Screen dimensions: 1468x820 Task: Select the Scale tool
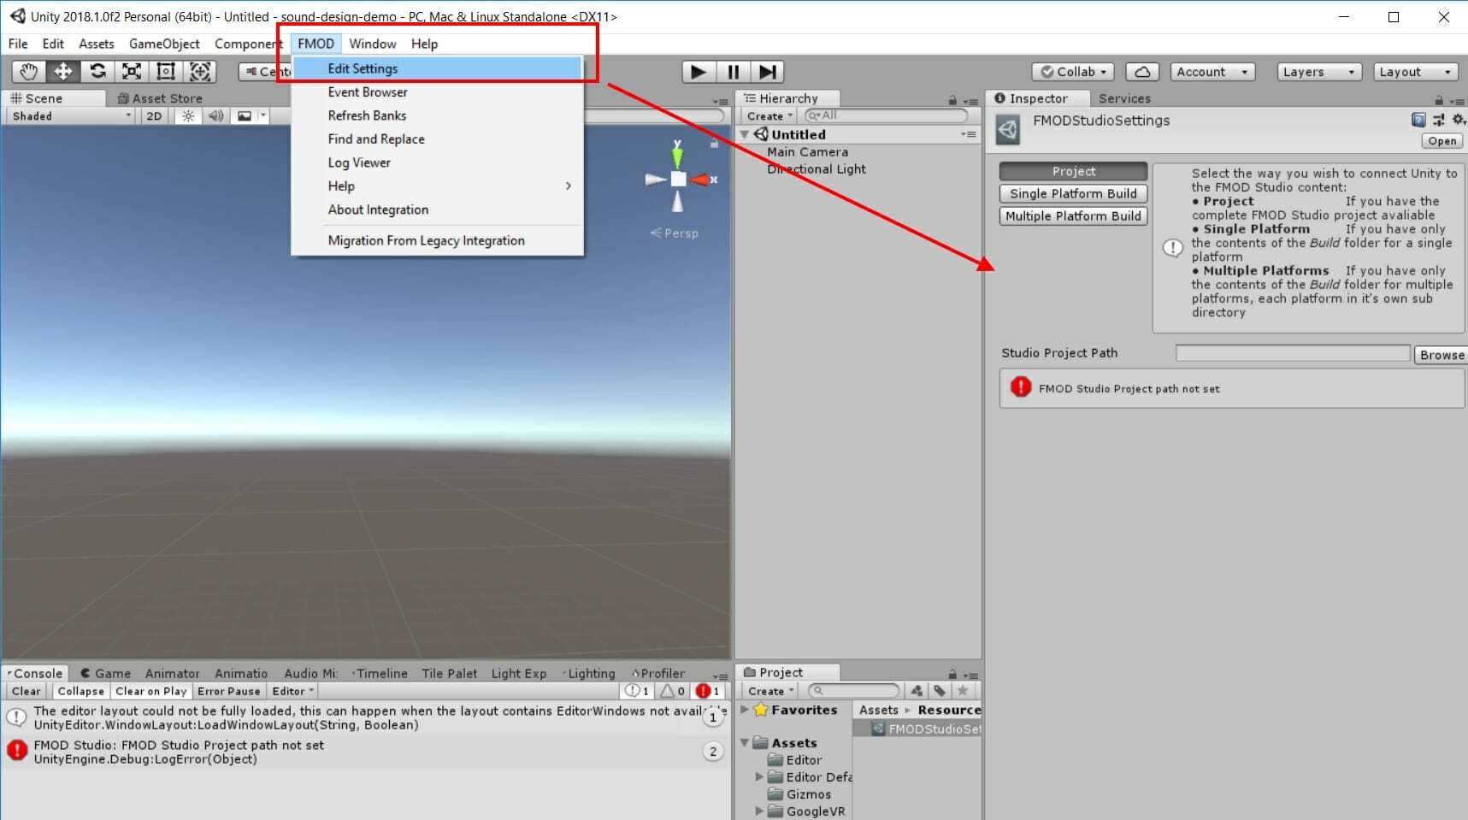[132, 72]
